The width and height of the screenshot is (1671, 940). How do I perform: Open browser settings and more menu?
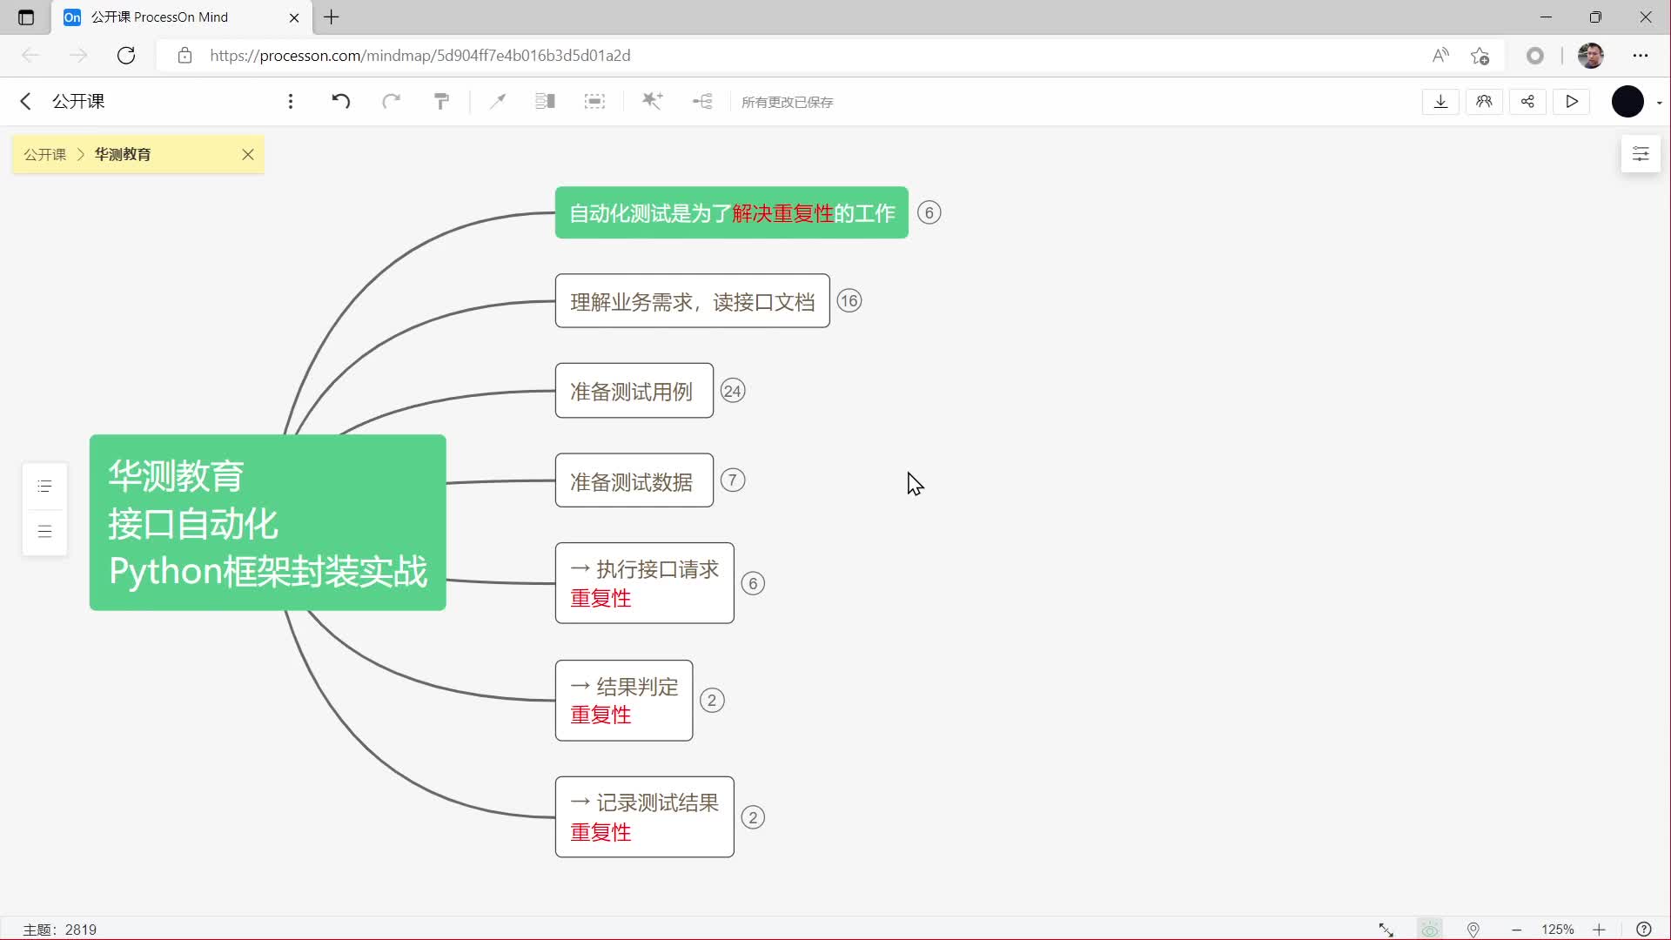(1641, 56)
